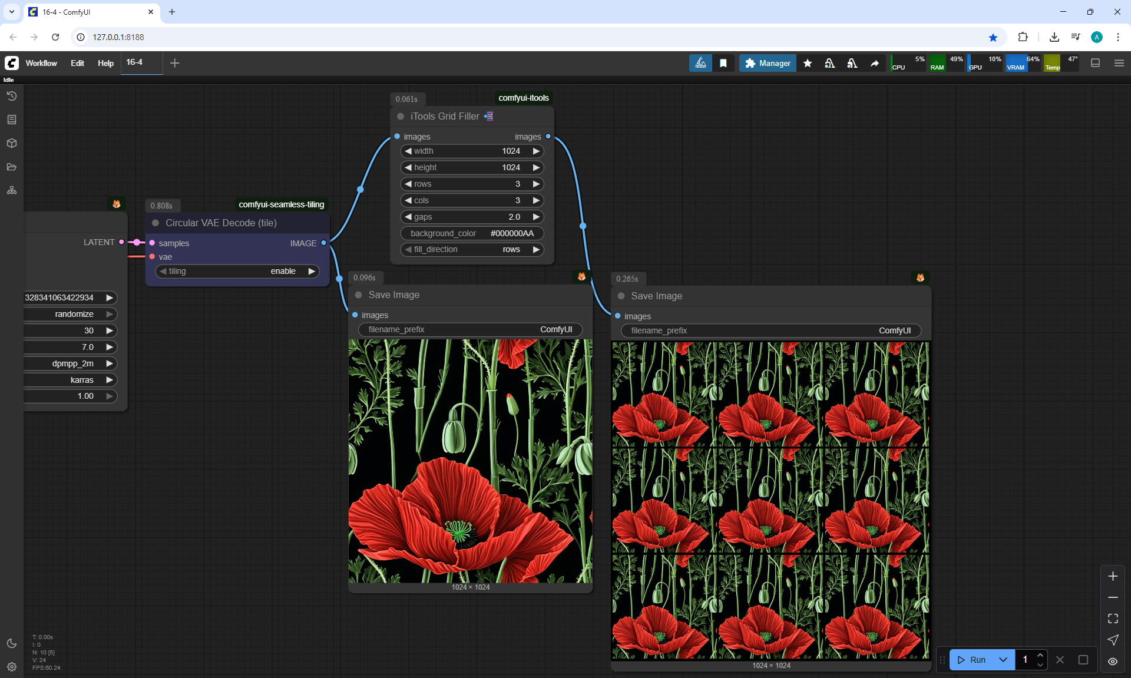This screenshot has height=678, width=1131.
Task: Click the Manager button
Action: (x=768, y=63)
